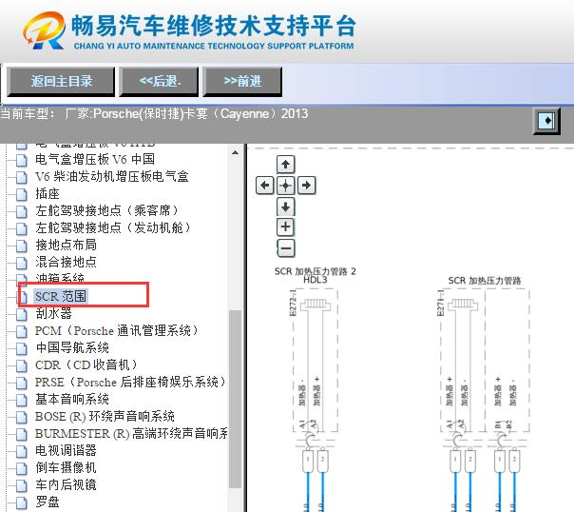
Task: Open PRSE（Porsche 后排座椅娱乐系统）
Action: (x=129, y=383)
